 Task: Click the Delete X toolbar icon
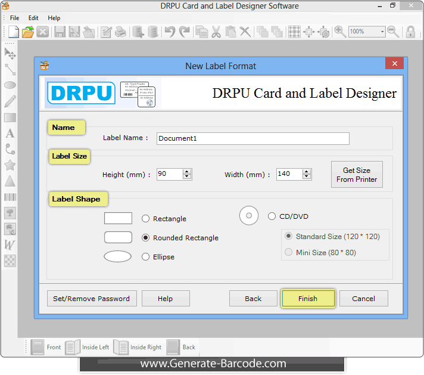tap(245, 32)
